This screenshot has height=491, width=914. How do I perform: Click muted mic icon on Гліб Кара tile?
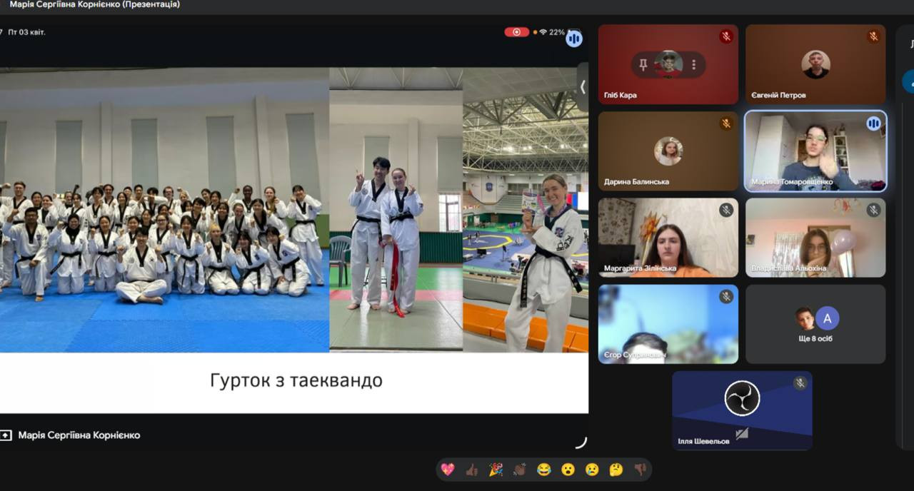point(726,36)
